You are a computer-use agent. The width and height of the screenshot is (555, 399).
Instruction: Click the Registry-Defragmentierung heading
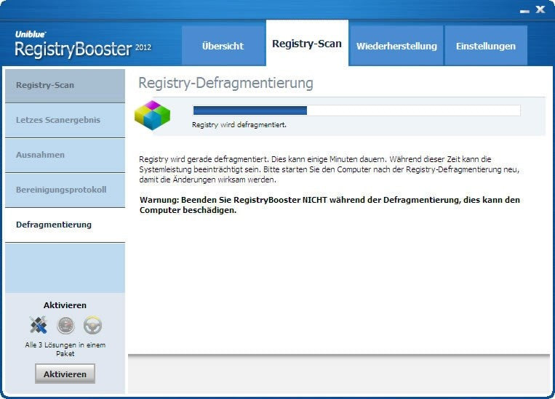click(x=225, y=83)
